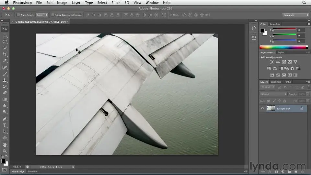Select the Crop tool
The width and height of the screenshot is (311, 175).
click(5, 54)
